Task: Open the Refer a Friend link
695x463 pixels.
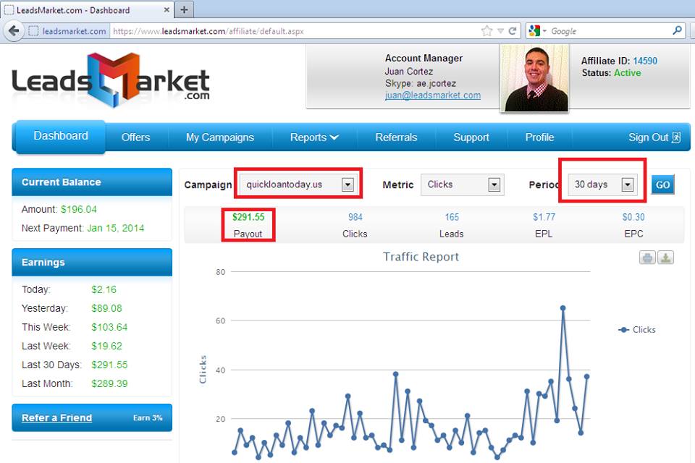Action: 56,417
